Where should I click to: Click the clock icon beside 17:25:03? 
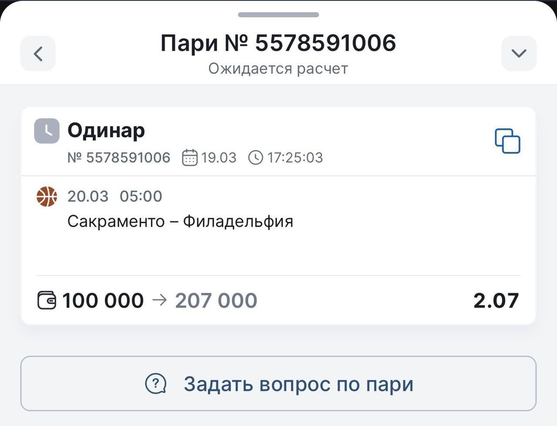(255, 157)
